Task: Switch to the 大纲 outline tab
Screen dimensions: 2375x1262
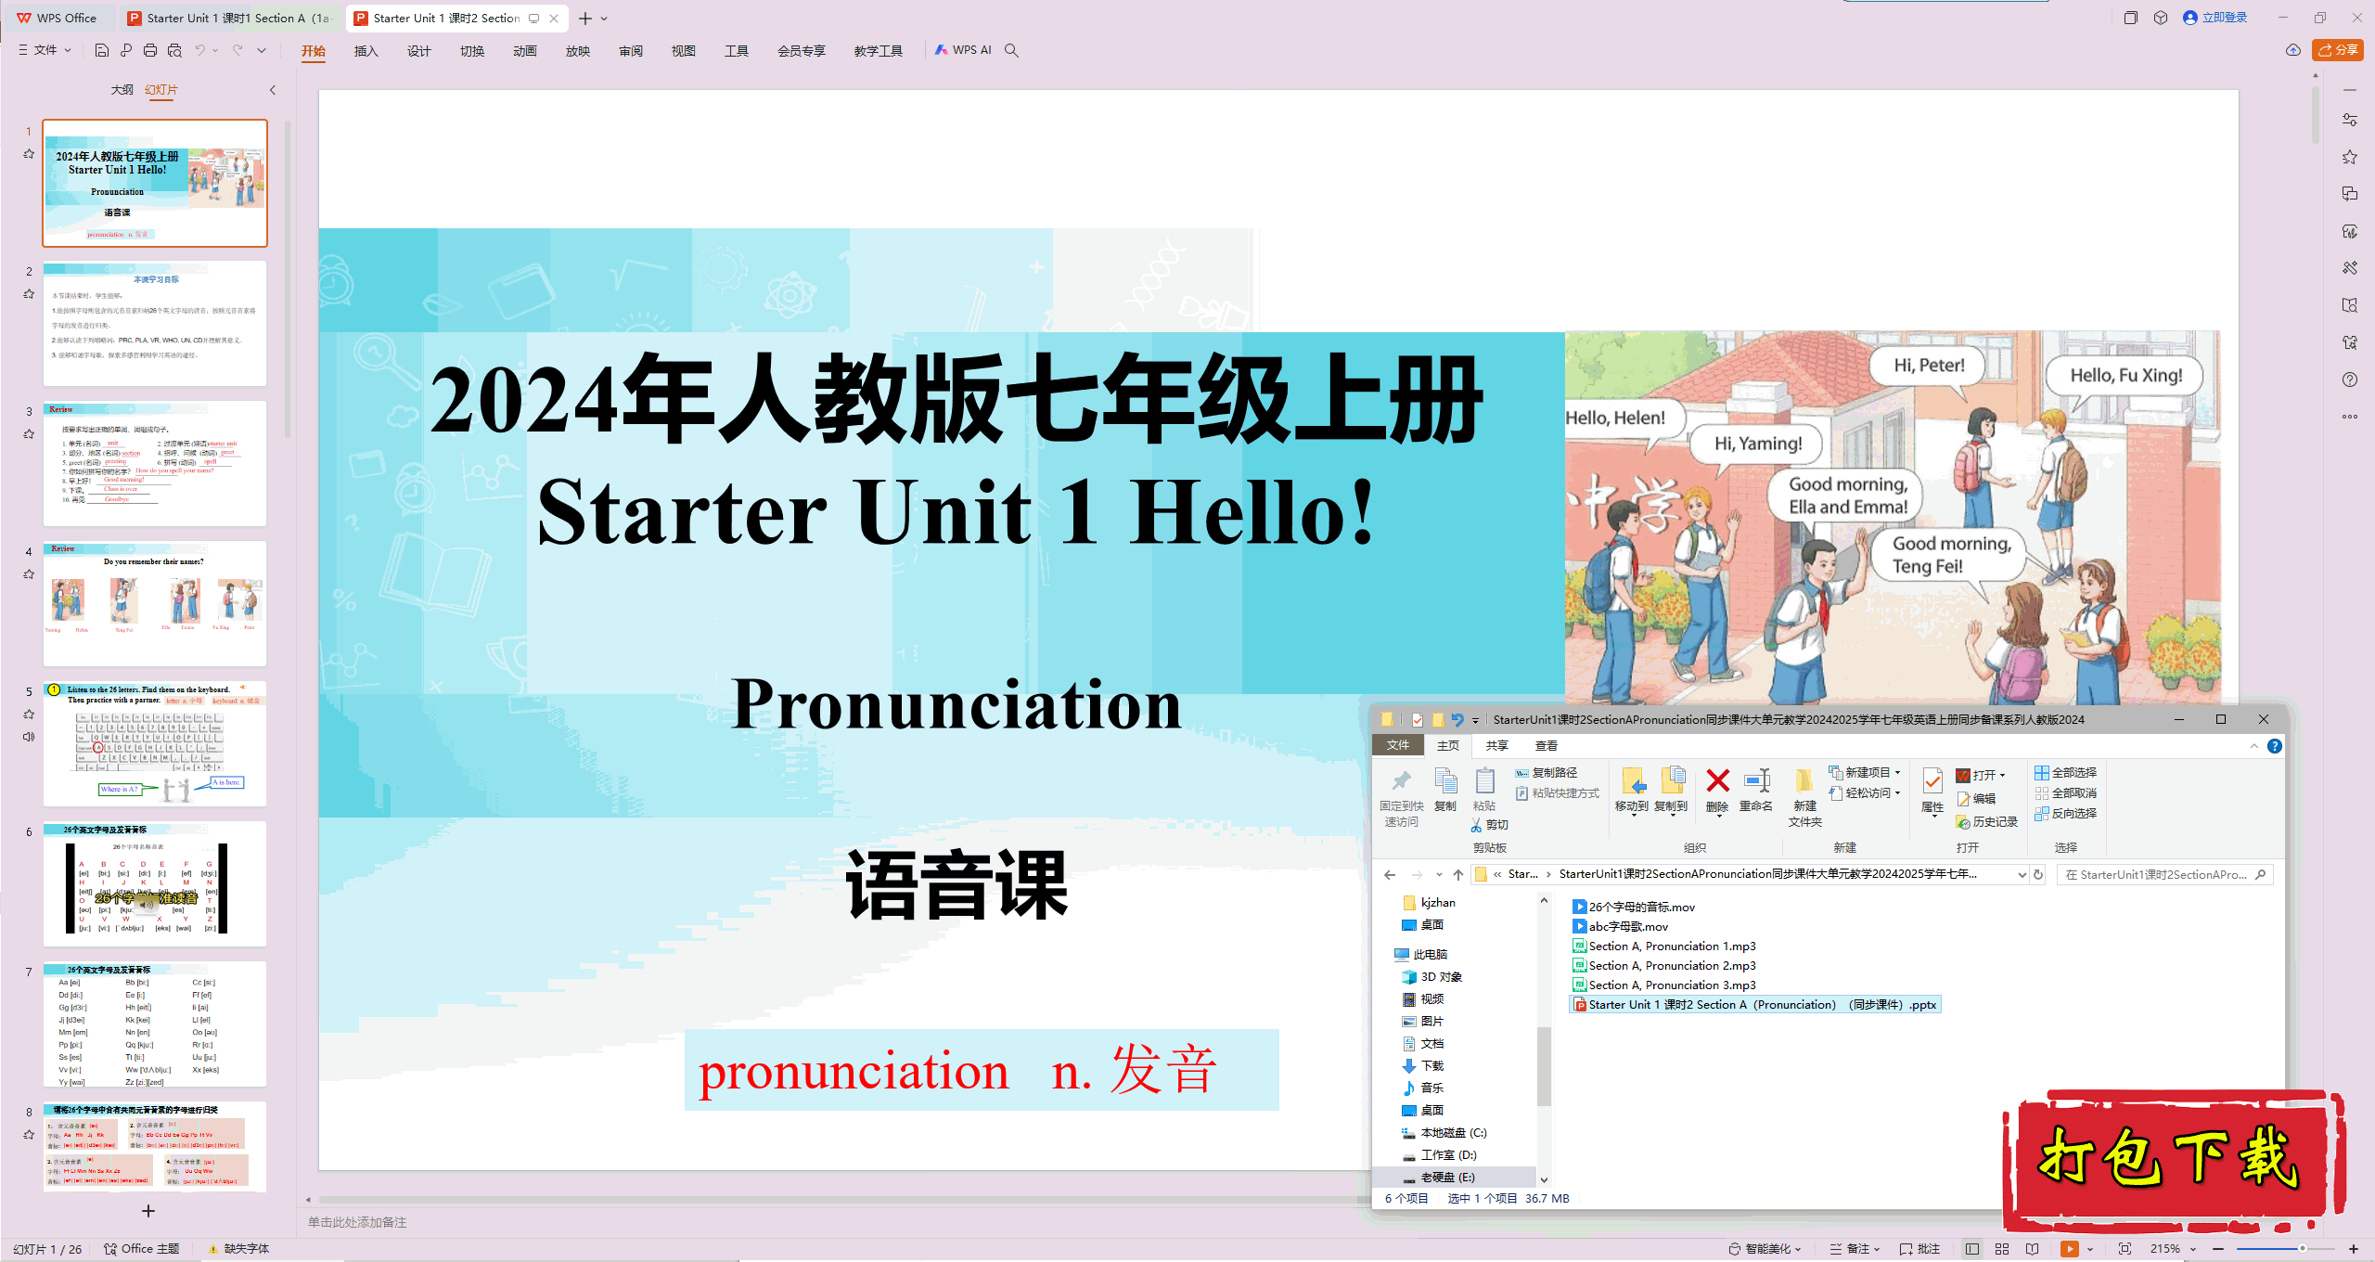Action: click(x=122, y=90)
